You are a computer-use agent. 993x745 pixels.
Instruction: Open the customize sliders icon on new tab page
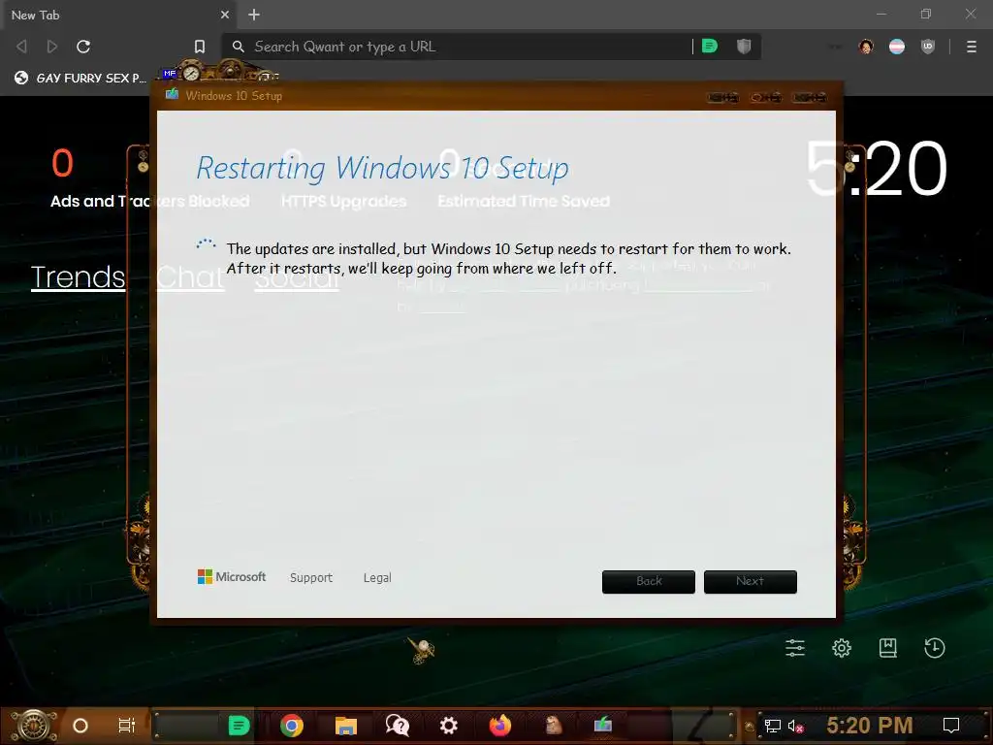(795, 647)
